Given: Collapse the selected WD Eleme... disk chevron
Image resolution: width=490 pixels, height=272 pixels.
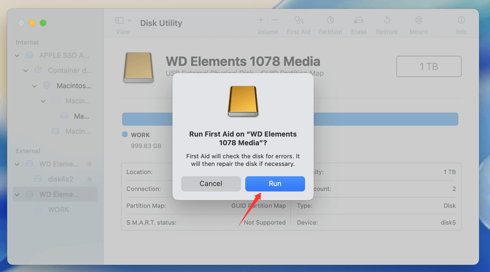Looking at the screenshot, I should click(x=17, y=195).
